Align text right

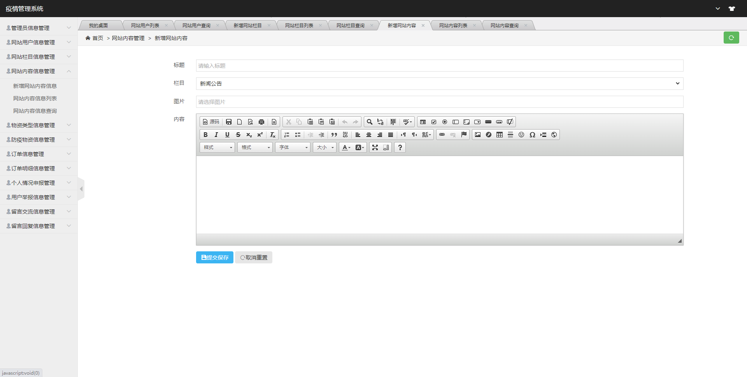tap(380, 135)
